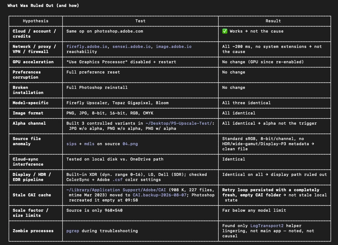Click 'Far below any model limit' result
This screenshot has width=338, height=245.
coord(254,210)
